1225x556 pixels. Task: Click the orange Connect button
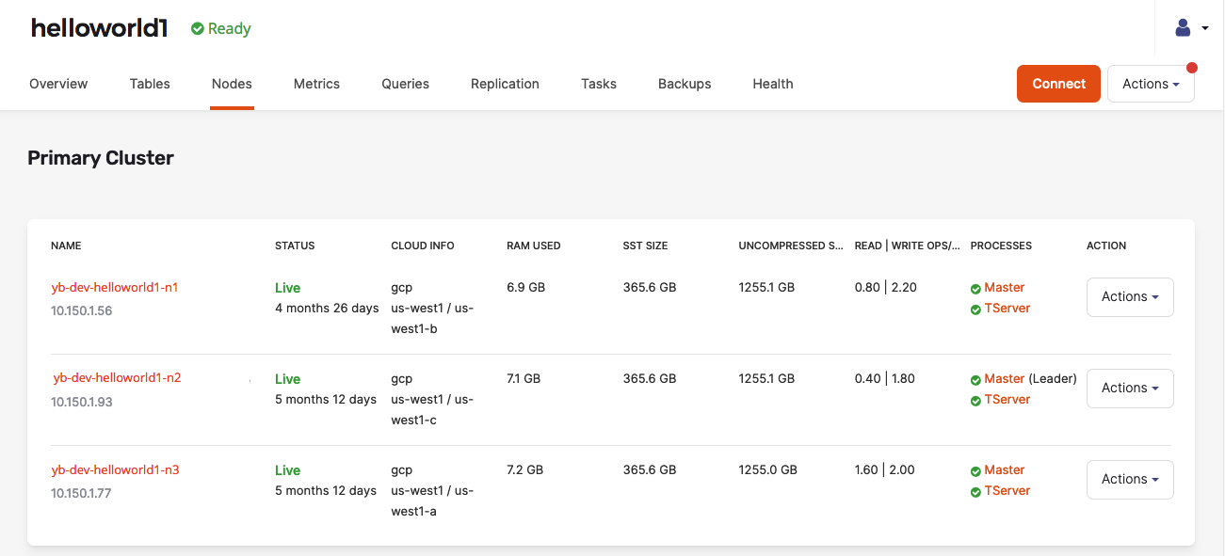coord(1058,84)
